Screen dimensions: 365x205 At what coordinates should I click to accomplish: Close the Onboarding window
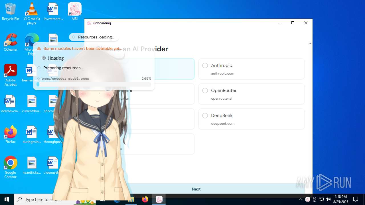pos(306,23)
